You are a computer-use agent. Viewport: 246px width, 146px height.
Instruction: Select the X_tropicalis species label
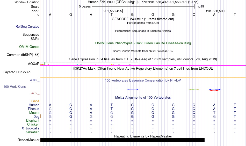31,128
